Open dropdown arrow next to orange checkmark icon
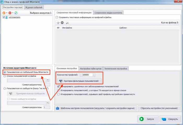Image resolution: width=183 pixels, height=125 pixels. tap(7, 13)
